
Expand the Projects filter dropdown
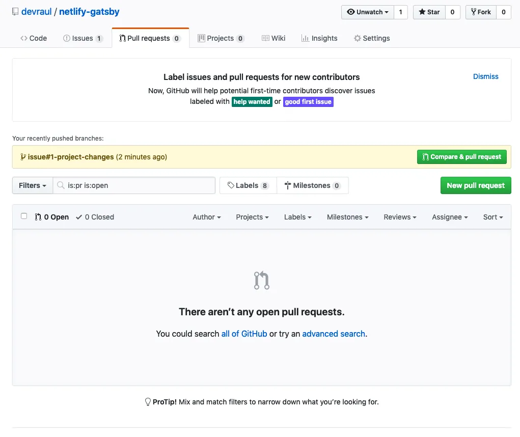click(x=253, y=217)
